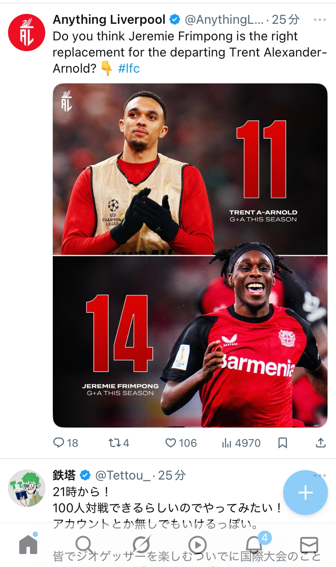336x567 pixels.
Task: Open Anything Liverpool profile avatar
Action: [x=27, y=32]
